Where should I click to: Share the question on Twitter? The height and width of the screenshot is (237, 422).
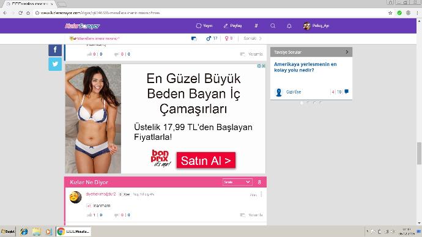pyautogui.click(x=55, y=64)
